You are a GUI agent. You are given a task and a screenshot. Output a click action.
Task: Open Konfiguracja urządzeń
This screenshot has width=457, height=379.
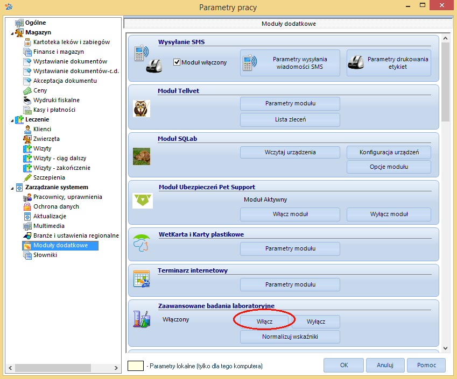click(x=389, y=152)
